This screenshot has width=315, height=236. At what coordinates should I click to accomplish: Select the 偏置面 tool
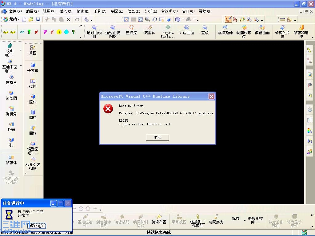pyautogui.click(x=33, y=148)
